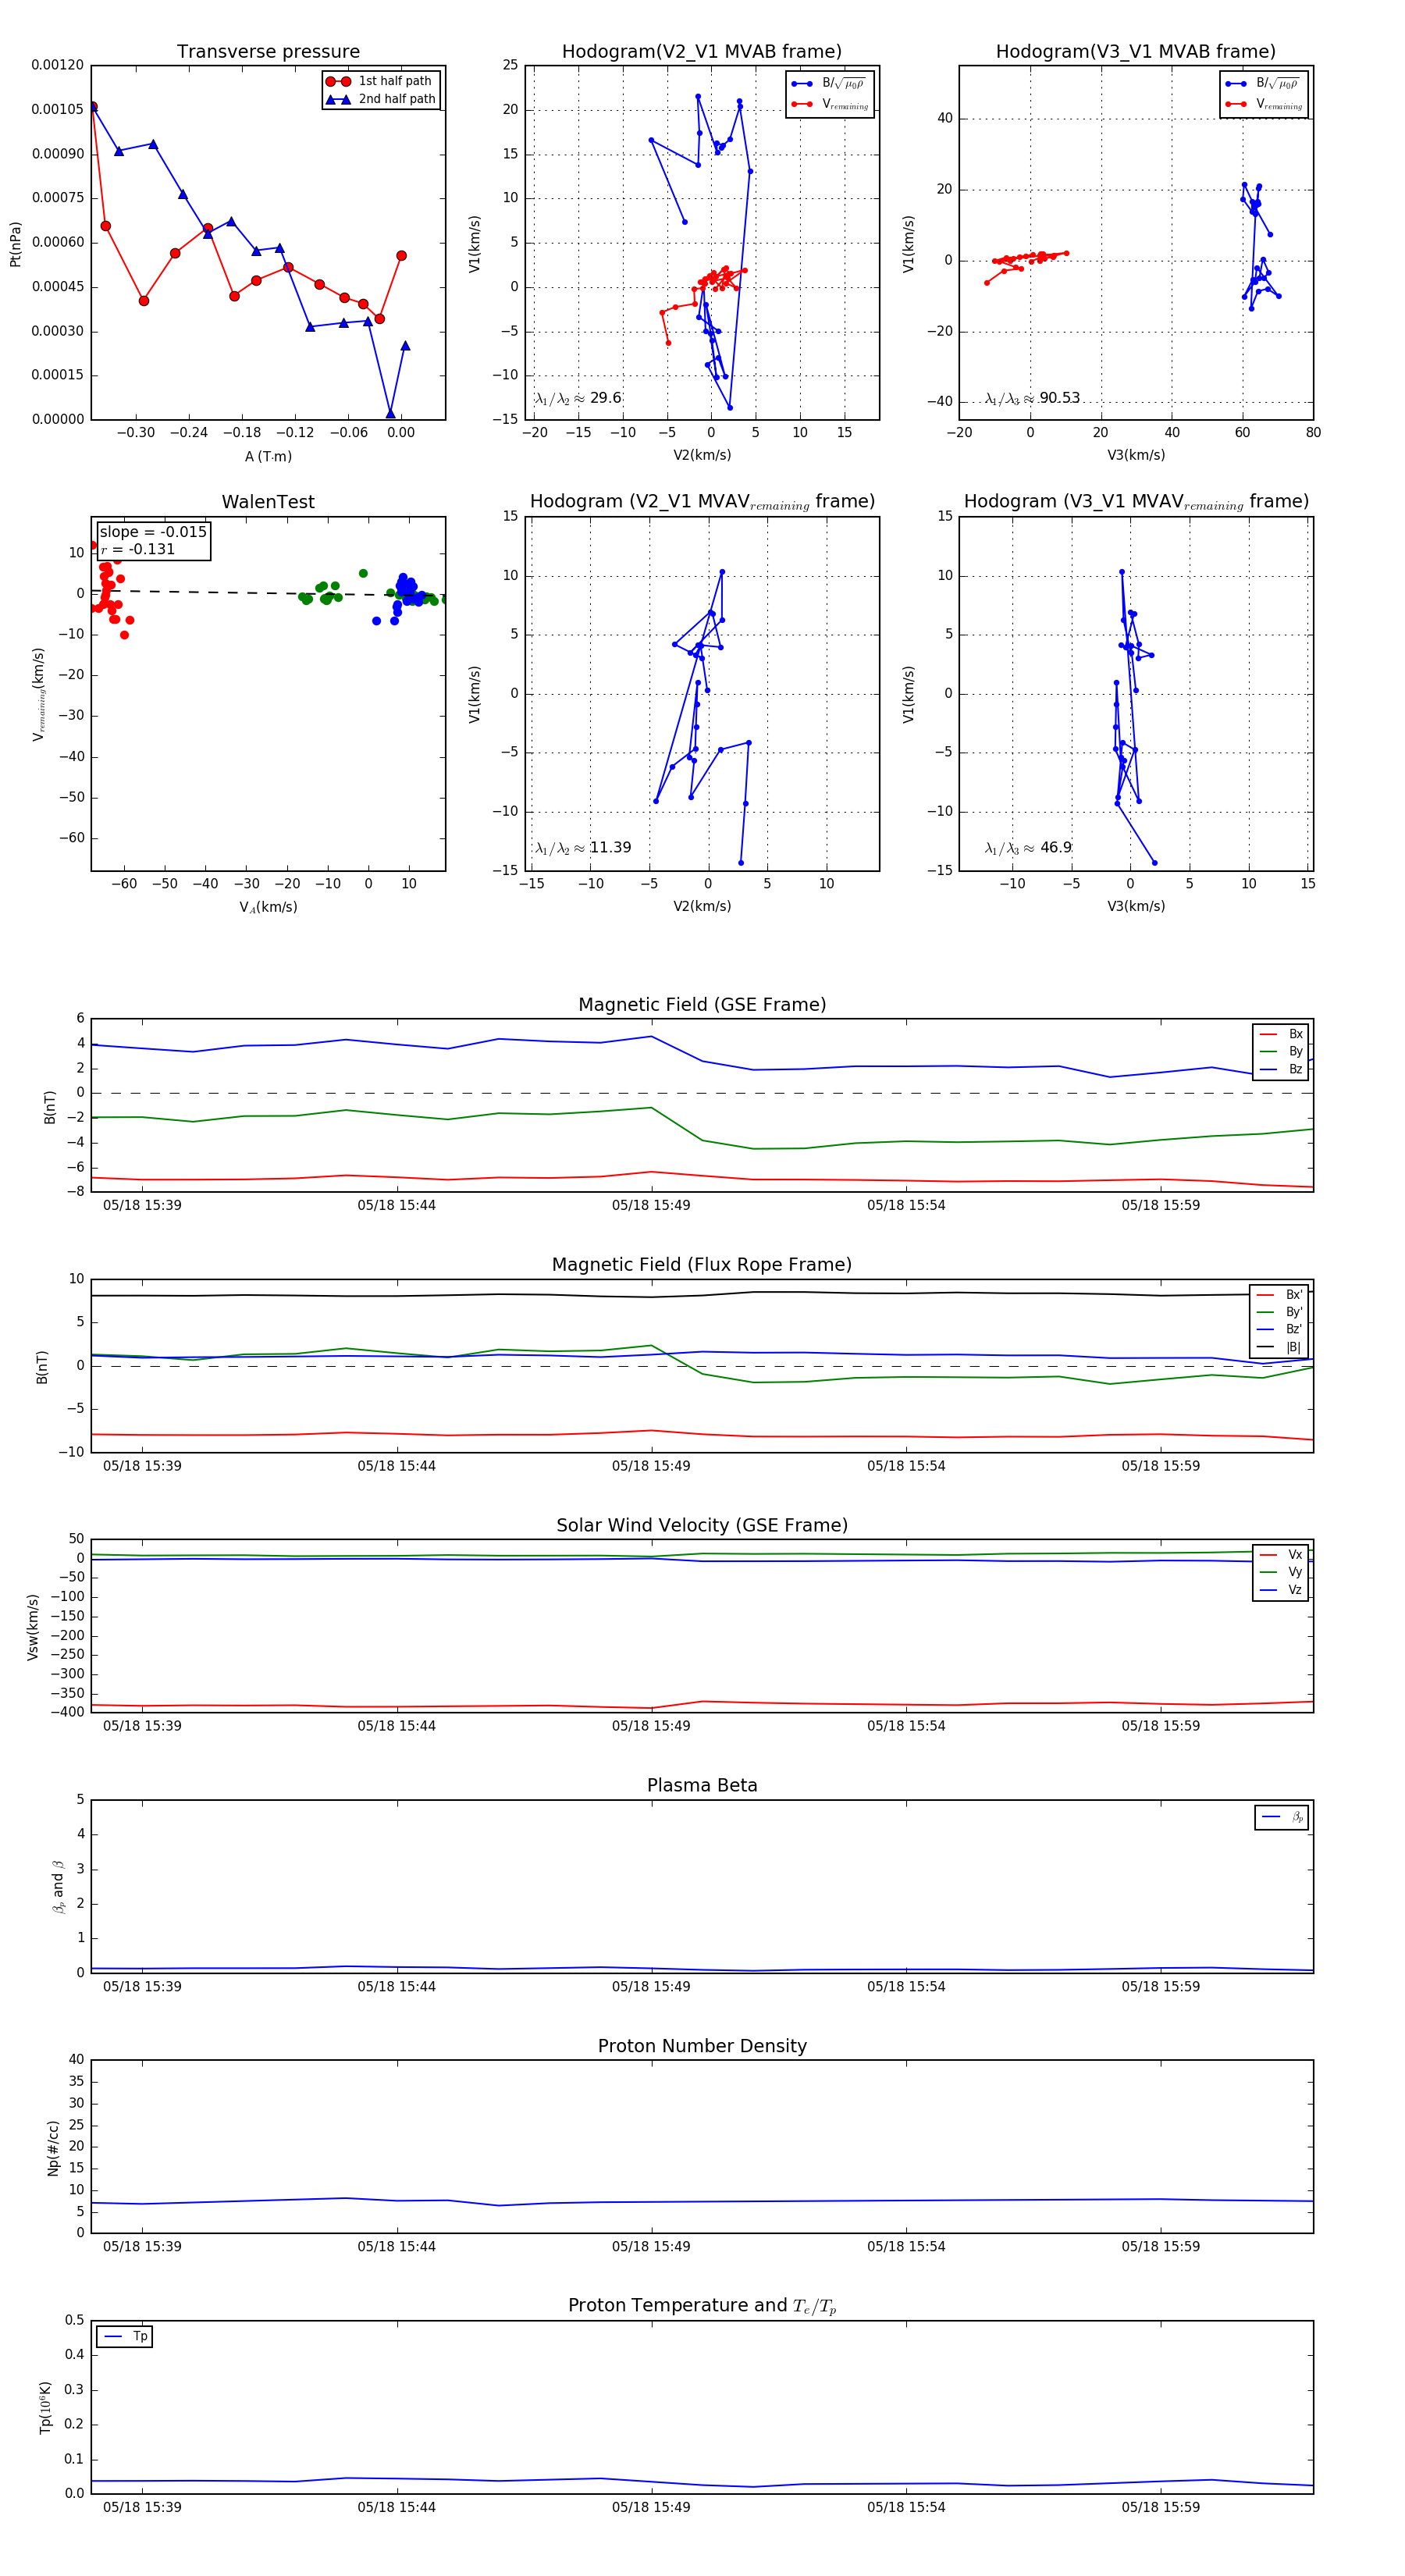Image resolution: width=1405 pixels, height=2576 pixels.
Task: Click the 'slope = -0.015' annotation
Action: click(153, 532)
